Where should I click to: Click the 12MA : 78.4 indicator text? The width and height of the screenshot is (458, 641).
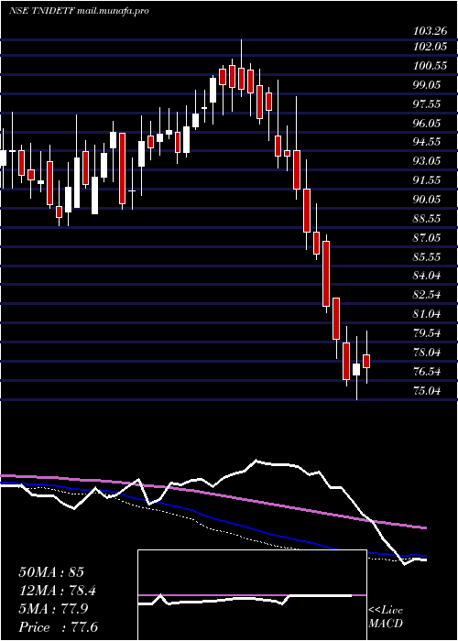pyautogui.click(x=60, y=591)
